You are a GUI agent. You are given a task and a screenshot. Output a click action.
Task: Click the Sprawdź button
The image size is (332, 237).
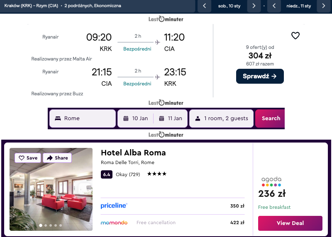(x=260, y=76)
